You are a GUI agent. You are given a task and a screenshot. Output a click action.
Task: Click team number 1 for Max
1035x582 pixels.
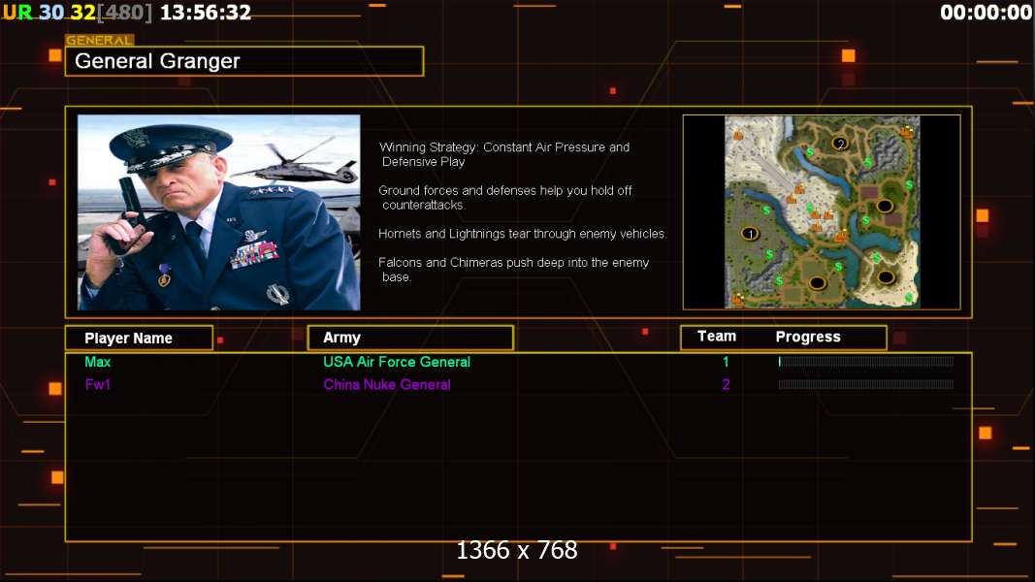[x=726, y=362]
